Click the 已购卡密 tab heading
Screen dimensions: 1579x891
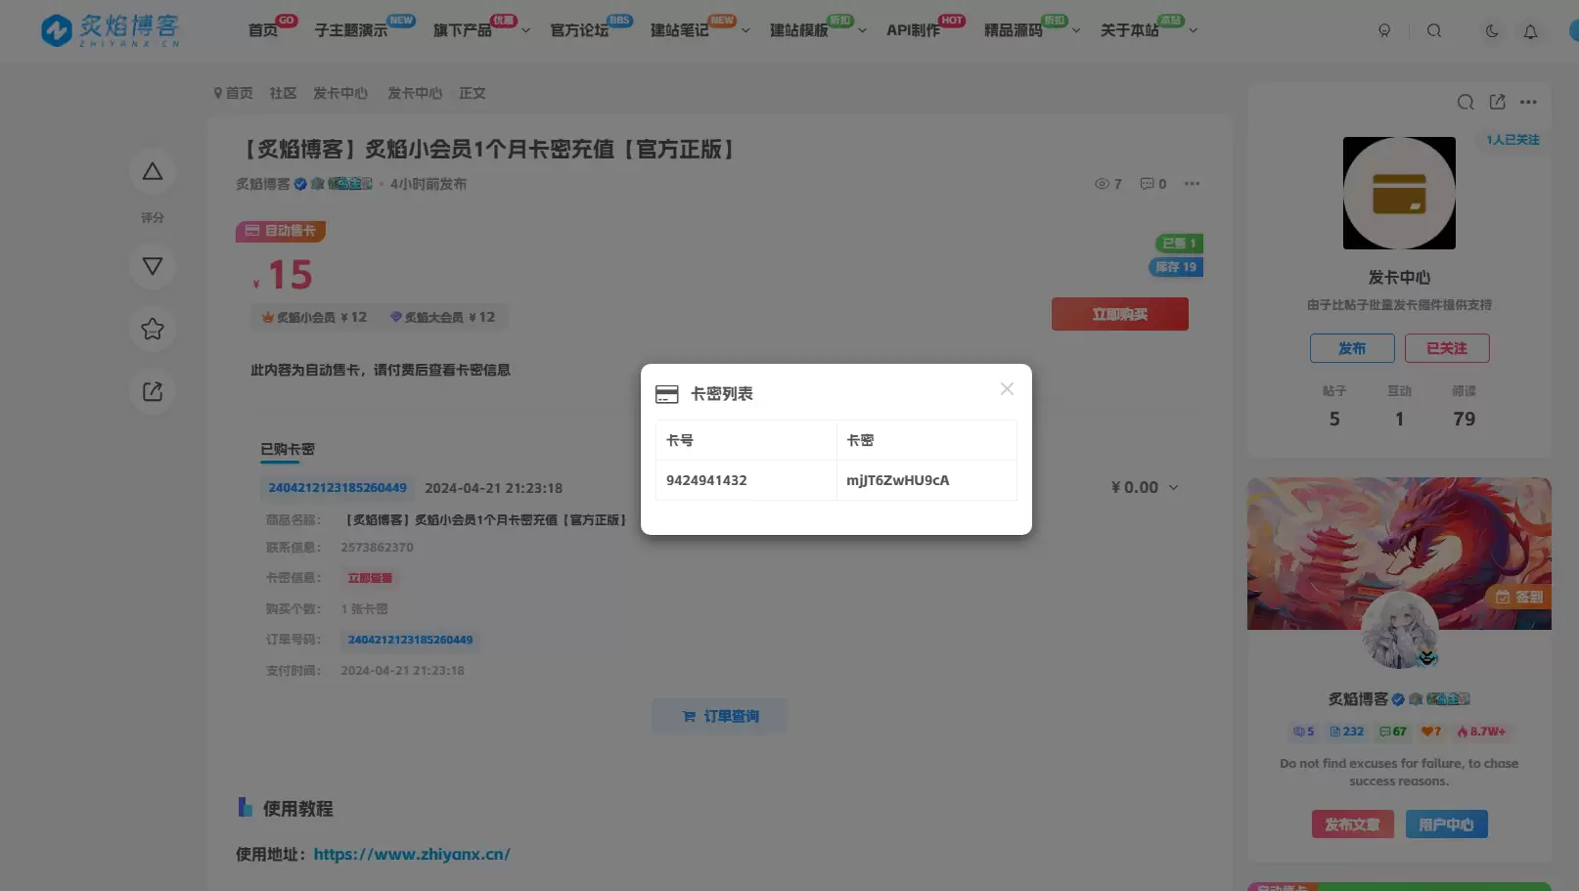pos(288,449)
